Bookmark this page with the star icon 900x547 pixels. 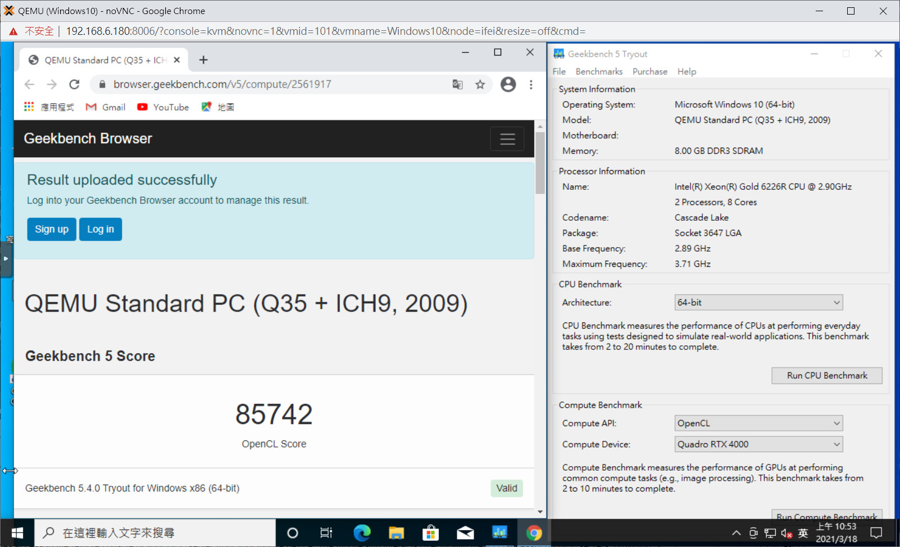tap(480, 84)
